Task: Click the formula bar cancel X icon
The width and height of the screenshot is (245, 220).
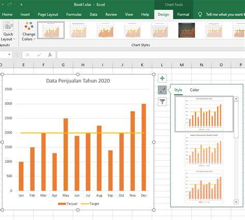Action: pyautogui.click(x=27, y=55)
